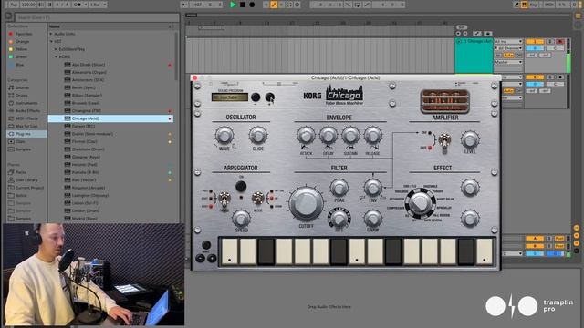Expand the folder below VST
The height and width of the screenshot is (328, 584).
57,49
